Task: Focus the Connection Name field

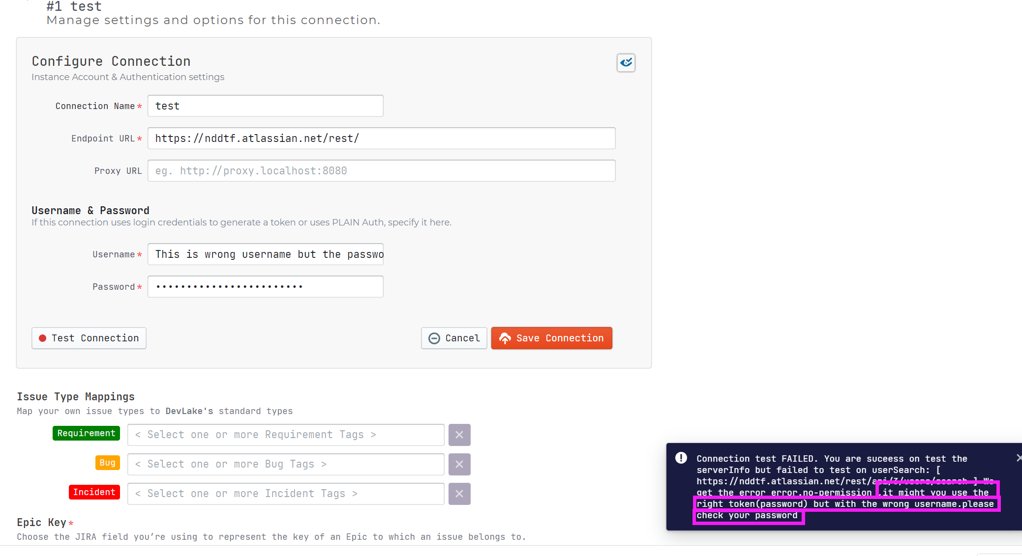Action: point(265,106)
